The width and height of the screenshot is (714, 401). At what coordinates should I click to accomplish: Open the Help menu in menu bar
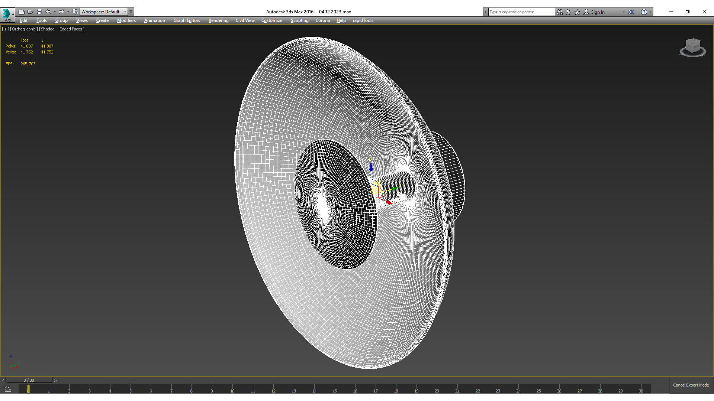point(341,20)
